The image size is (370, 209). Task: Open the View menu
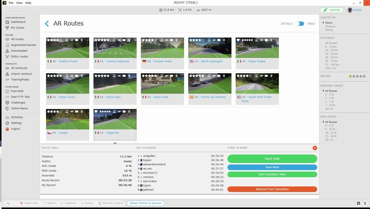coord(19,3)
